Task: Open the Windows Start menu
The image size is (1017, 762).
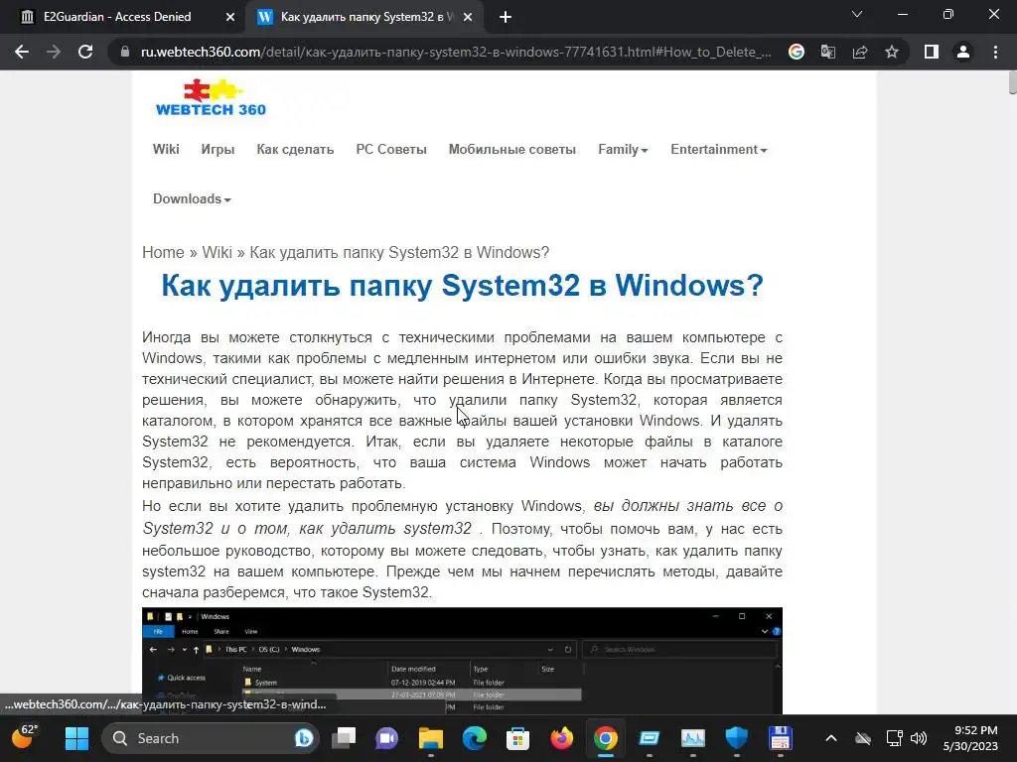Action: [x=76, y=738]
